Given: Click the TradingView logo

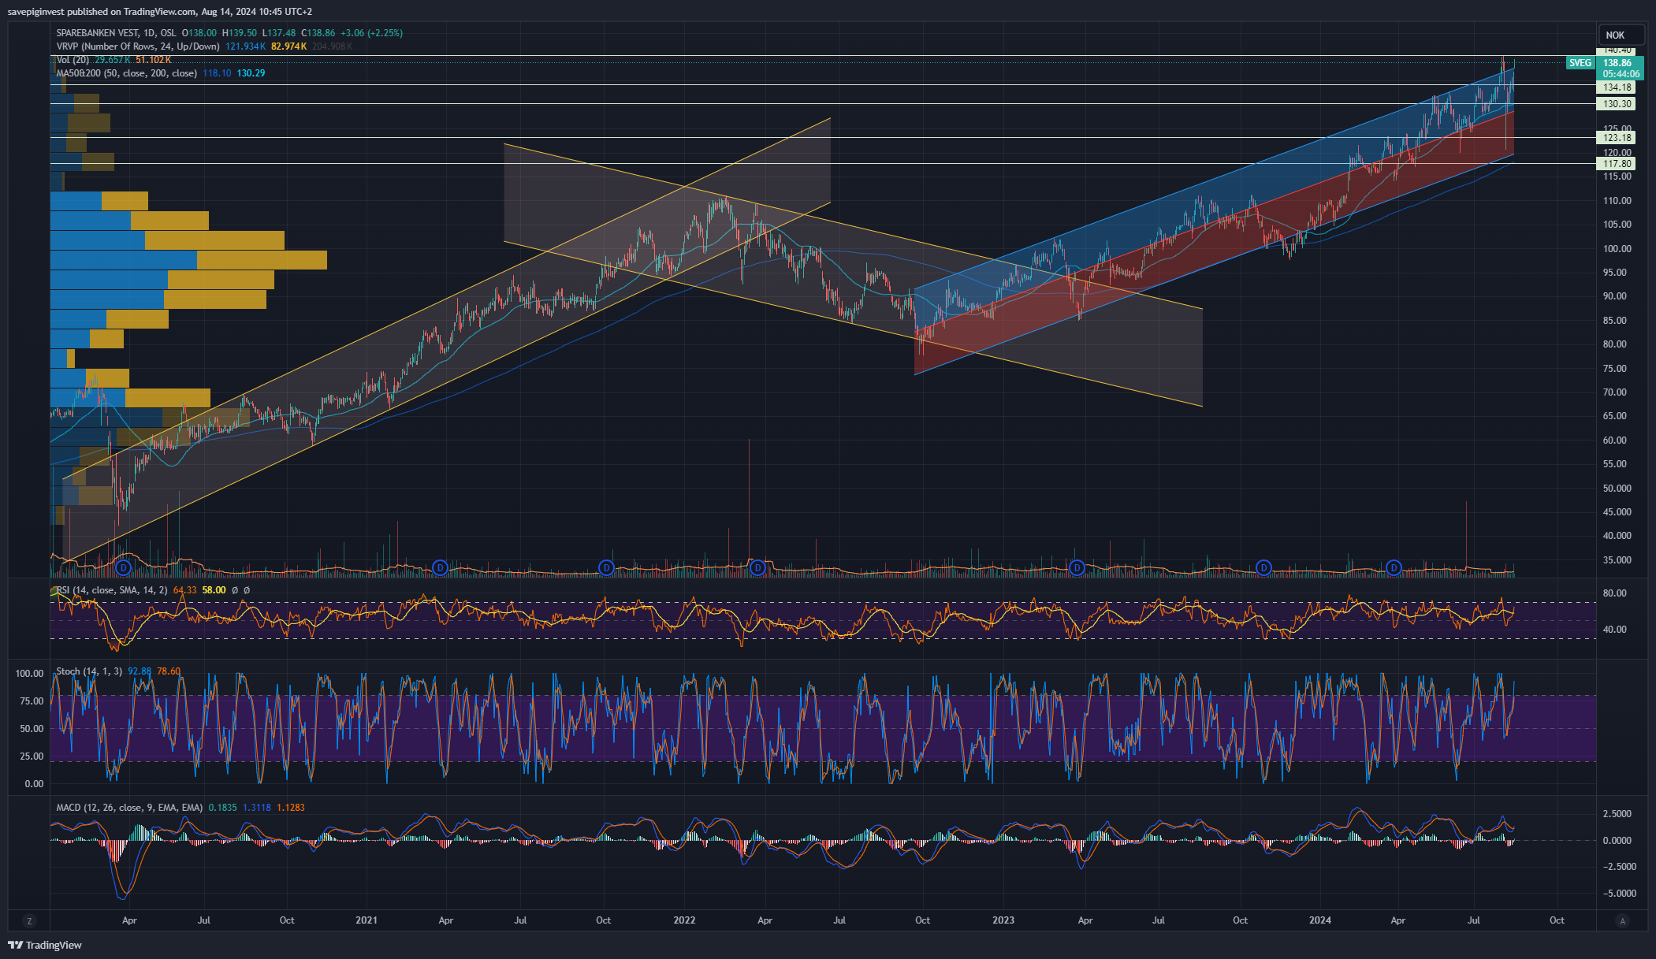Looking at the screenshot, I should [x=46, y=945].
